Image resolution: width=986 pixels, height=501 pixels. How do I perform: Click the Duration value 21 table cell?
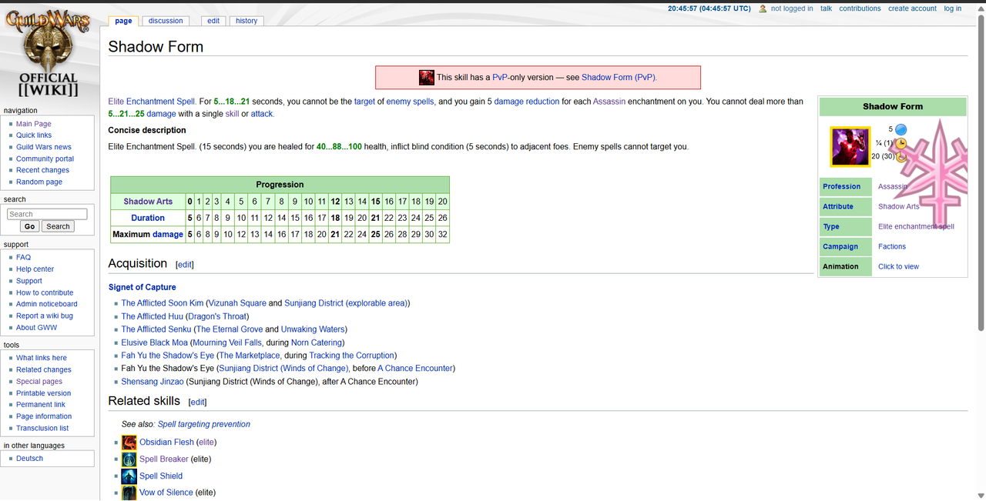[376, 218]
